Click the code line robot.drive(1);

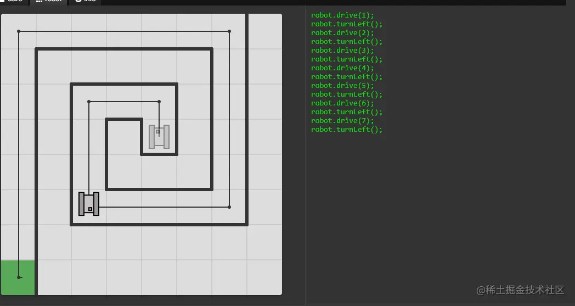pyautogui.click(x=342, y=15)
